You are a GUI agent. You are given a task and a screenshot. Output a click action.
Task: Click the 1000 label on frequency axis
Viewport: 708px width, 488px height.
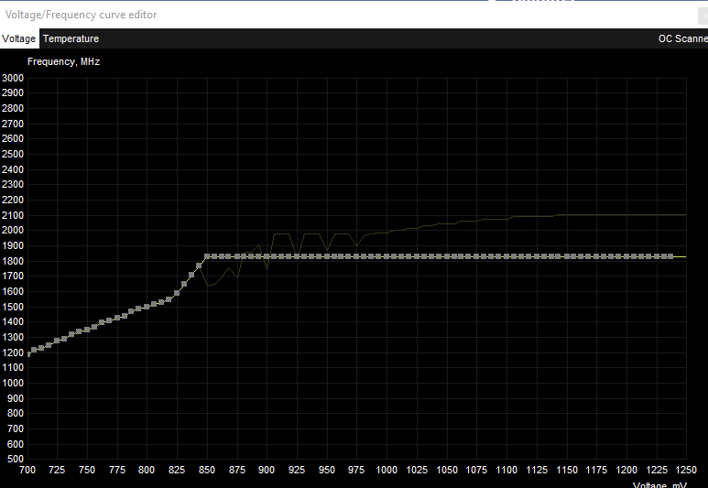13,383
